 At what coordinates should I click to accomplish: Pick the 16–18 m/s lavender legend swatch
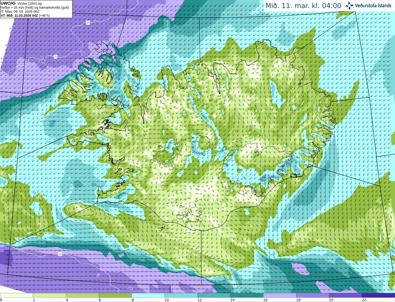280,295
